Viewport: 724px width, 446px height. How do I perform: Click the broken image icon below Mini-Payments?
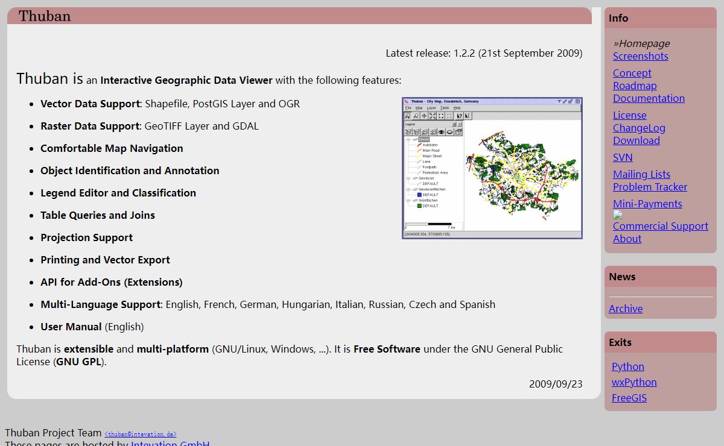(617, 215)
